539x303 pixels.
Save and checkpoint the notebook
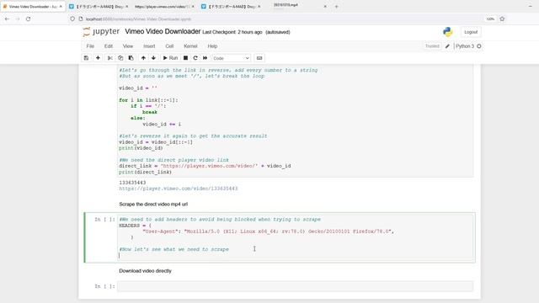coord(86,58)
